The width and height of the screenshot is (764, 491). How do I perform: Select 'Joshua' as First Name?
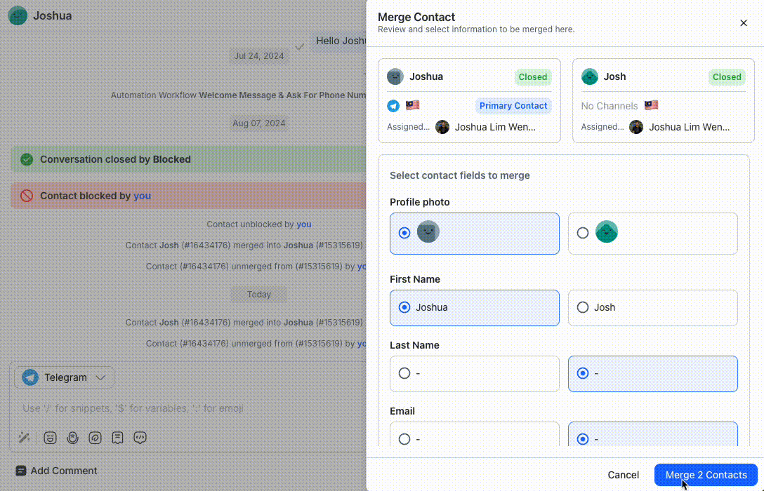[404, 307]
